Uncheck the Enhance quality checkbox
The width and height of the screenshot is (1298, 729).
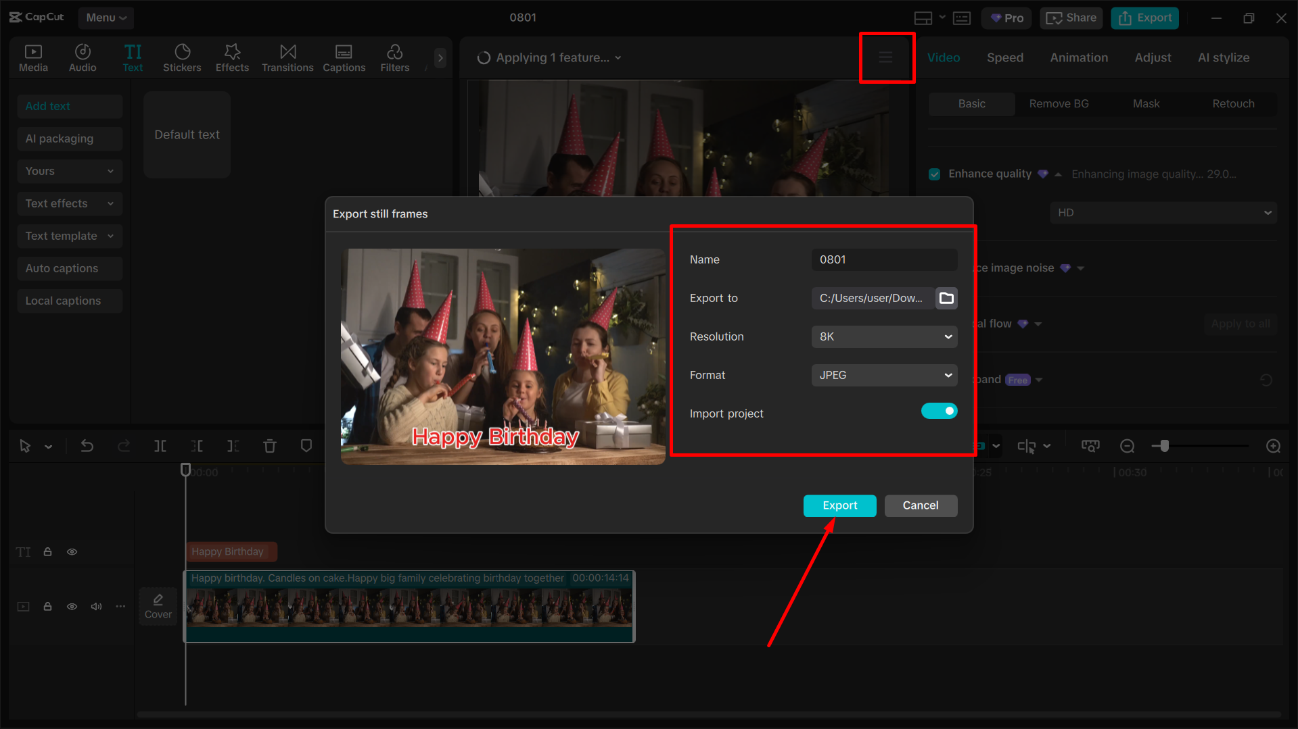coord(933,174)
